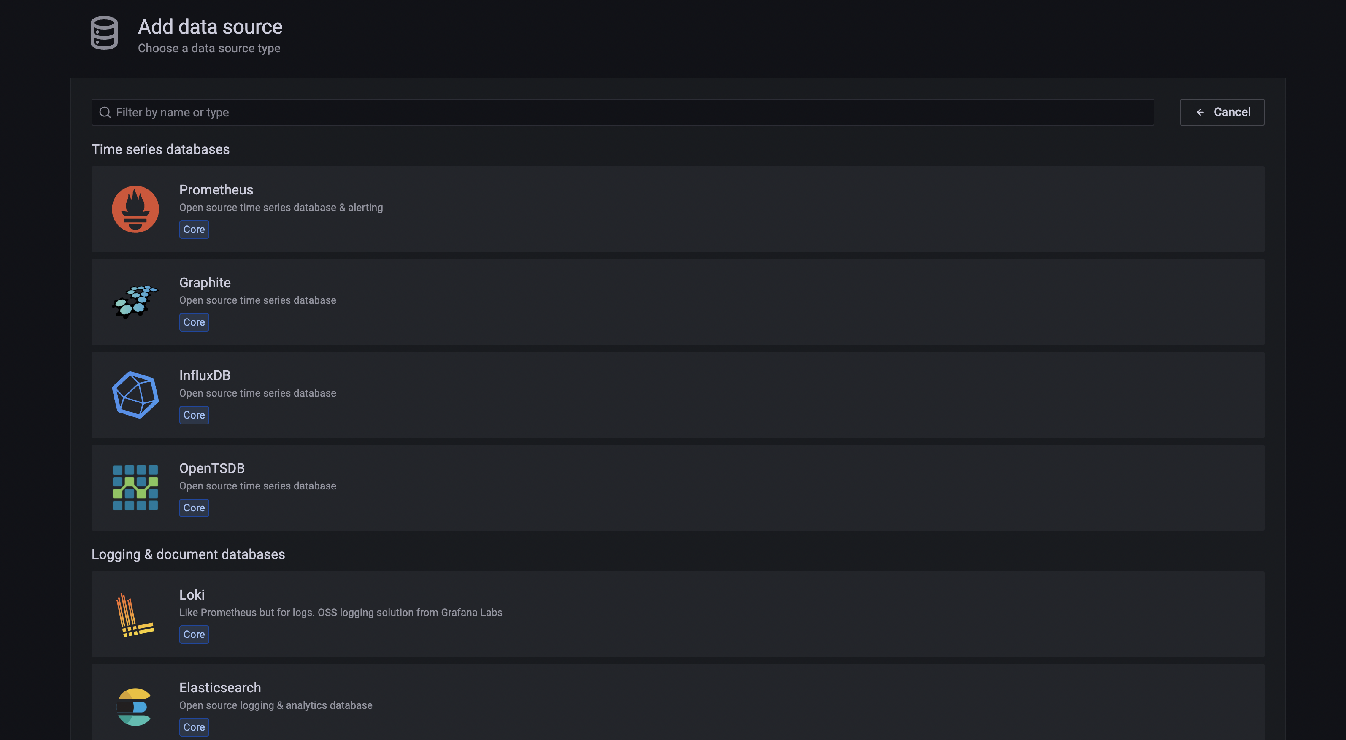This screenshot has height=740, width=1346.
Task: Open the Loki data source title
Action: coord(192,595)
